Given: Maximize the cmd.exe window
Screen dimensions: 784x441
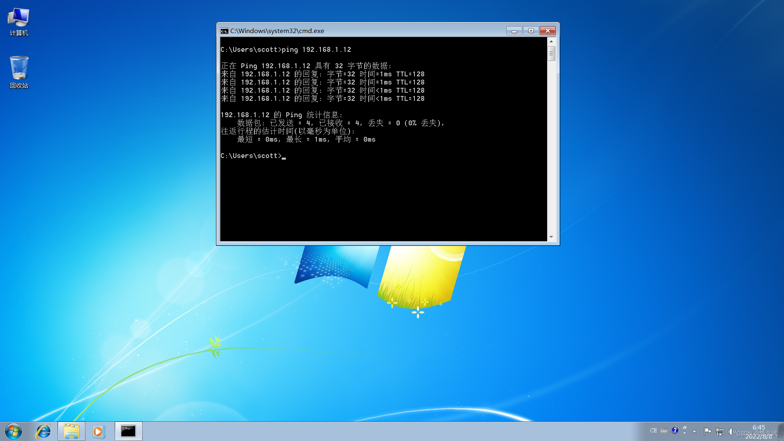Looking at the screenshot, I should [531, 31].
